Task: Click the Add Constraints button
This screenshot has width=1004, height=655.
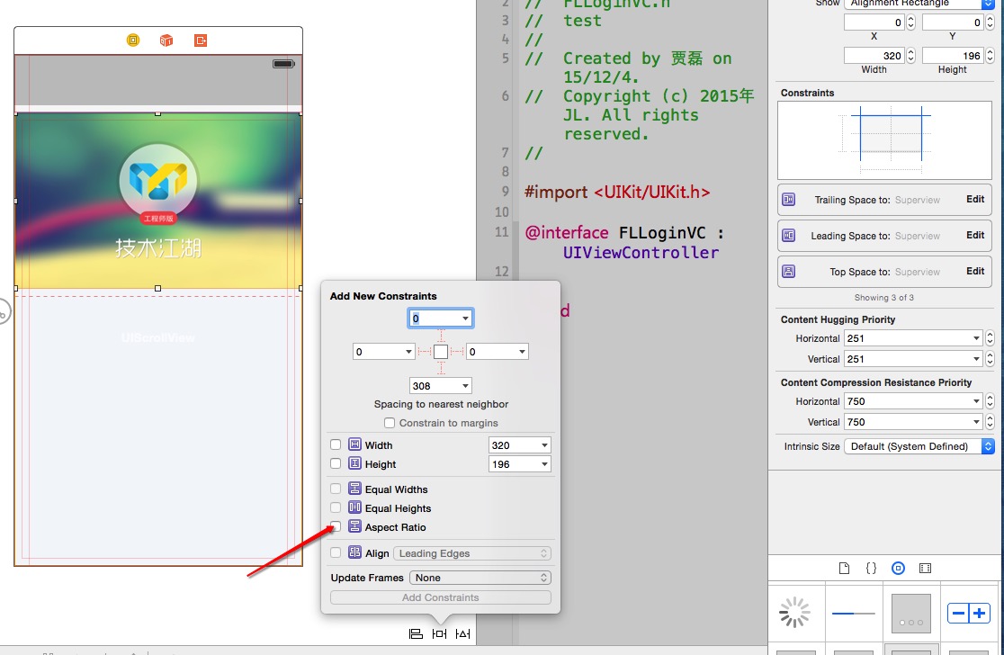Action: 441,597
